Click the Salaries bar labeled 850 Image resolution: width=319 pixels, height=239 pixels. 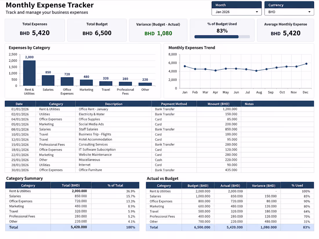pyautogui.click(x=48, y=81)
